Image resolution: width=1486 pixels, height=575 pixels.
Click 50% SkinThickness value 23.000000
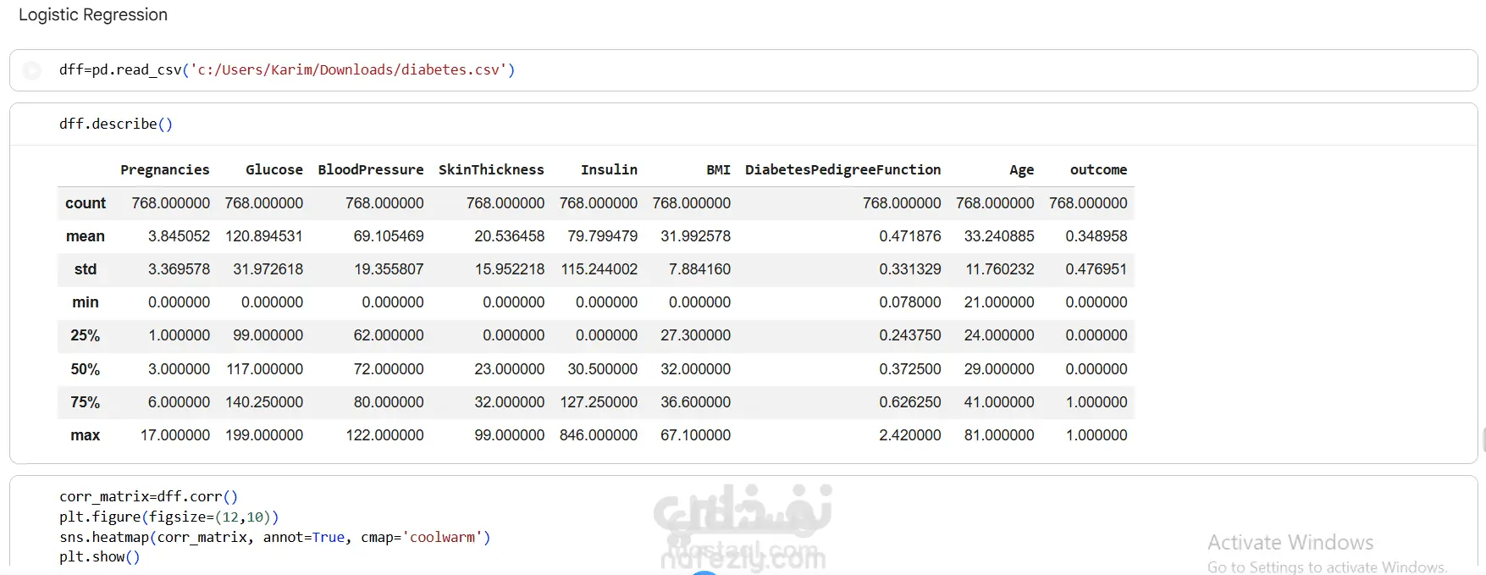coord(510,369)
